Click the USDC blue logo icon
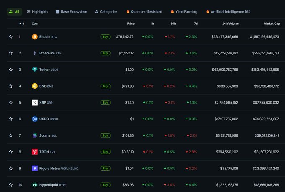The width and height of the screenshot is (285, 192). coord(35,119)
